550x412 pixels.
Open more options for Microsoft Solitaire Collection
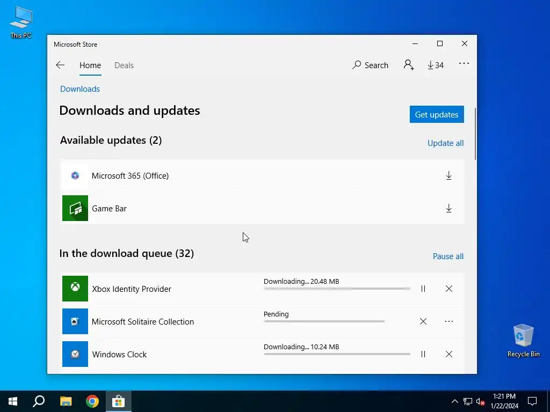pyautogui.click(x=449, y=321)
